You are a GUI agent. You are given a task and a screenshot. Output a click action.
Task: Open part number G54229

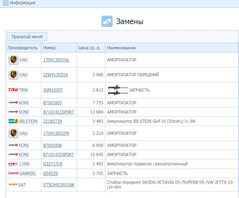[x=50, y=174]
